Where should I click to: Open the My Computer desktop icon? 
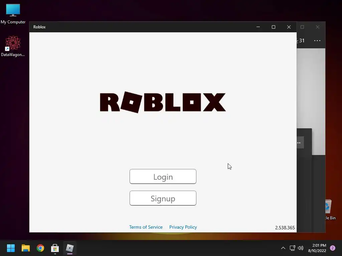click(13, 14)
